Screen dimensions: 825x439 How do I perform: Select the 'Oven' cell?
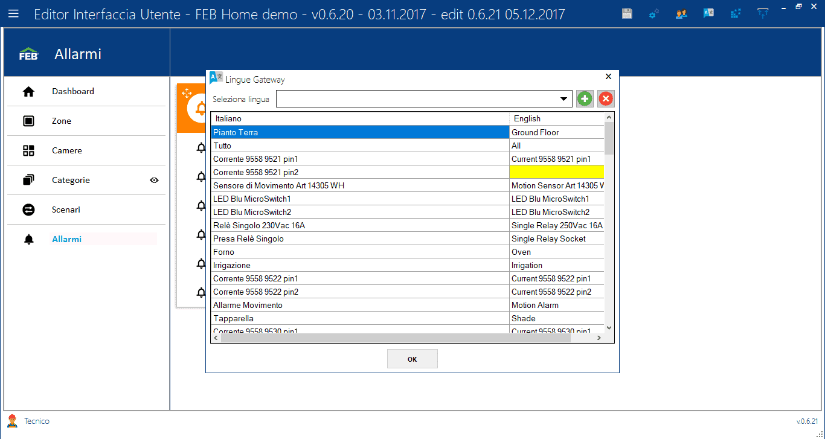pos(557,252)
